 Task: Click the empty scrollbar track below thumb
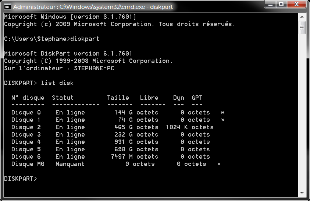tap(302, 110)
